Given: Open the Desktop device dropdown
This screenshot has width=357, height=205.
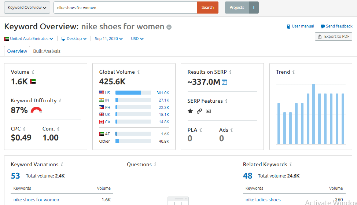Looking at the screenshot, I should (74, 39).
